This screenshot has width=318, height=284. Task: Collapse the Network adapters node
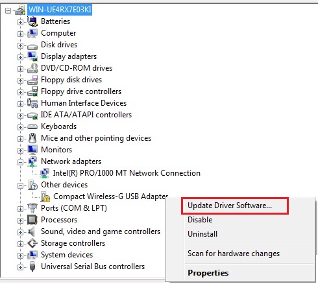coord(20,162)
